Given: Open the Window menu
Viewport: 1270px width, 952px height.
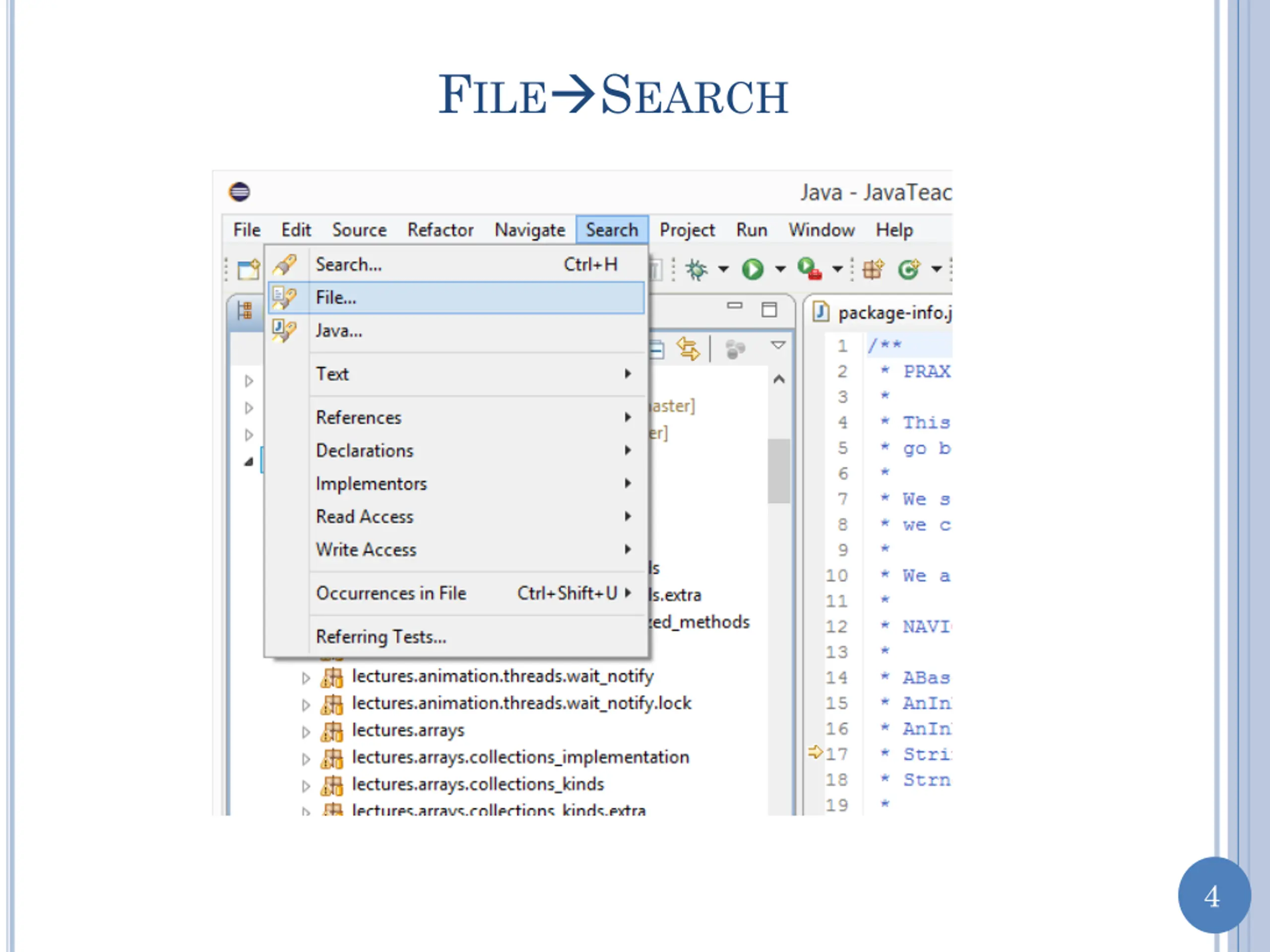Looking at the screenshot, I should coord(822,230).
